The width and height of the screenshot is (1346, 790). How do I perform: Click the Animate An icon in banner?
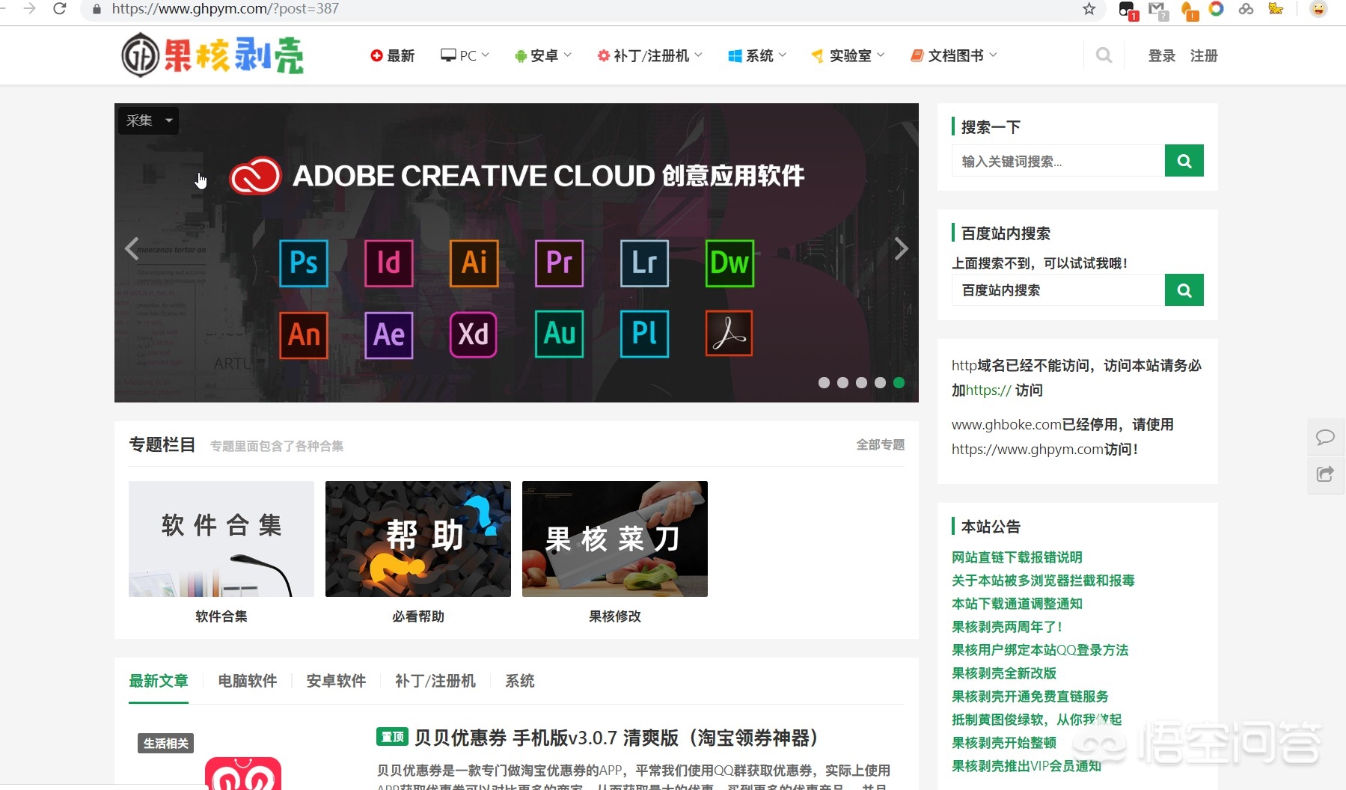click(x=304, y=334)
